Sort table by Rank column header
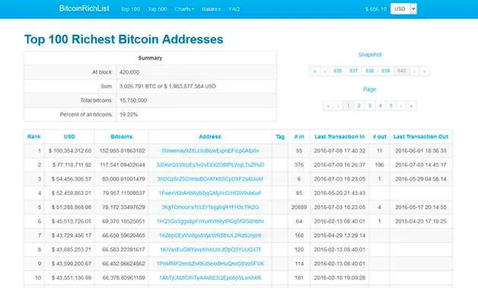Image resolution: width=478 pixels, height=288 pixels. (x=33, y=136)
